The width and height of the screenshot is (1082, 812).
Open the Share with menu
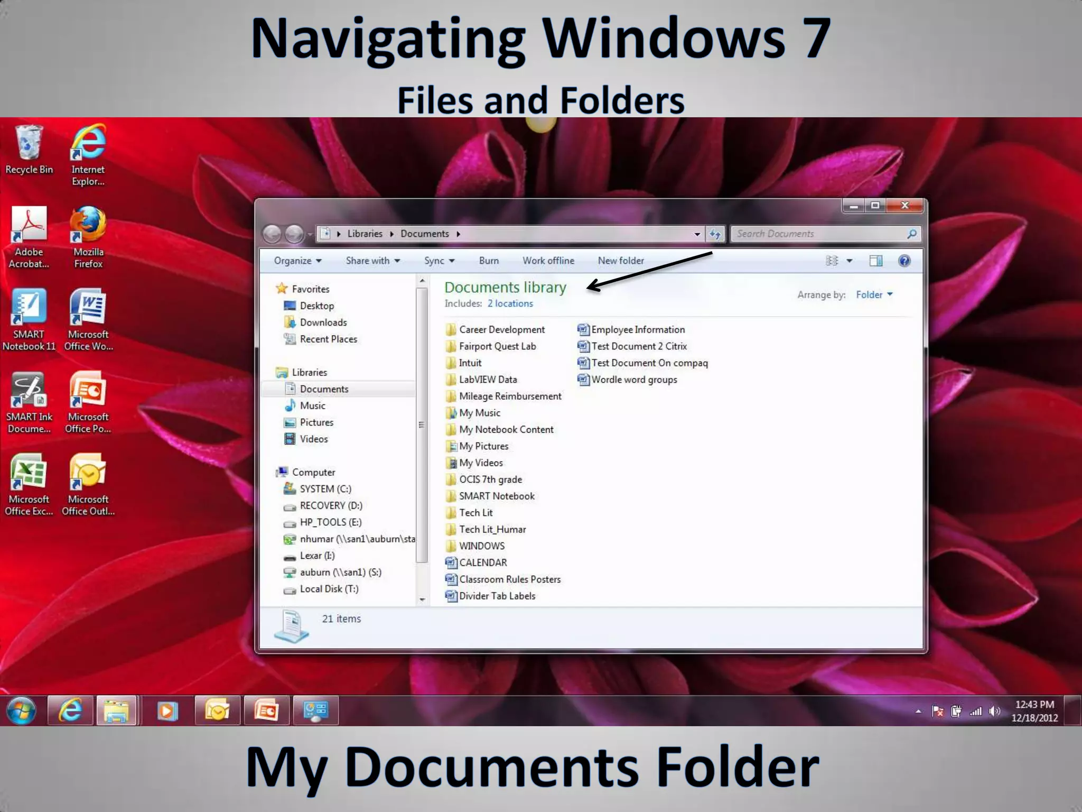click(372, 261)
